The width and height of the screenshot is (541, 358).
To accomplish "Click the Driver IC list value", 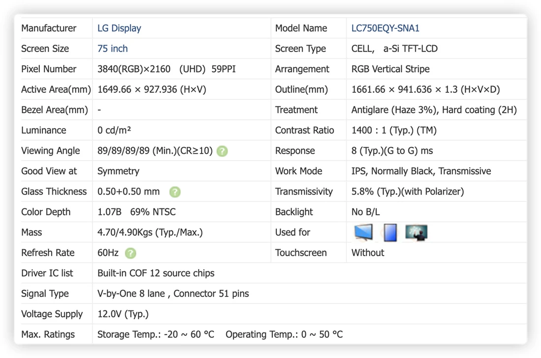I will [155, 273].
